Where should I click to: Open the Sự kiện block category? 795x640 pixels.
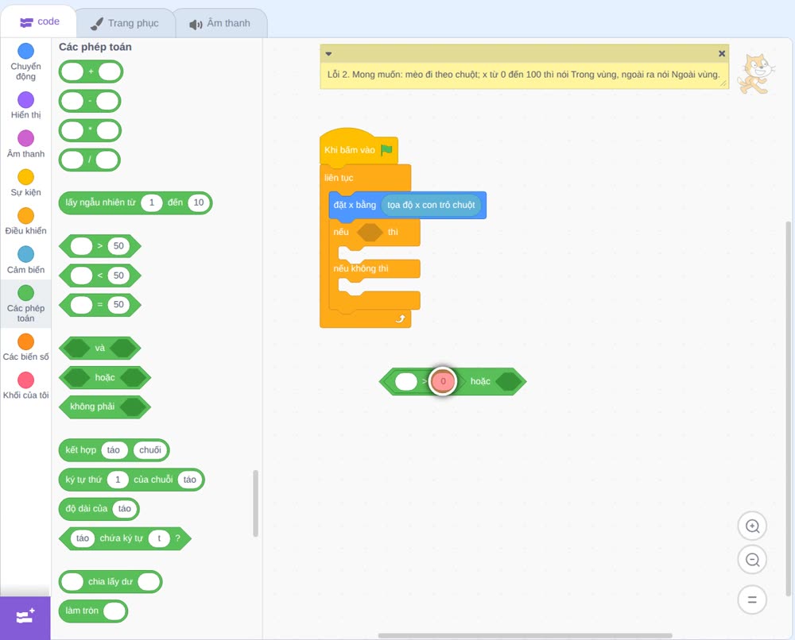pos(26,183)
